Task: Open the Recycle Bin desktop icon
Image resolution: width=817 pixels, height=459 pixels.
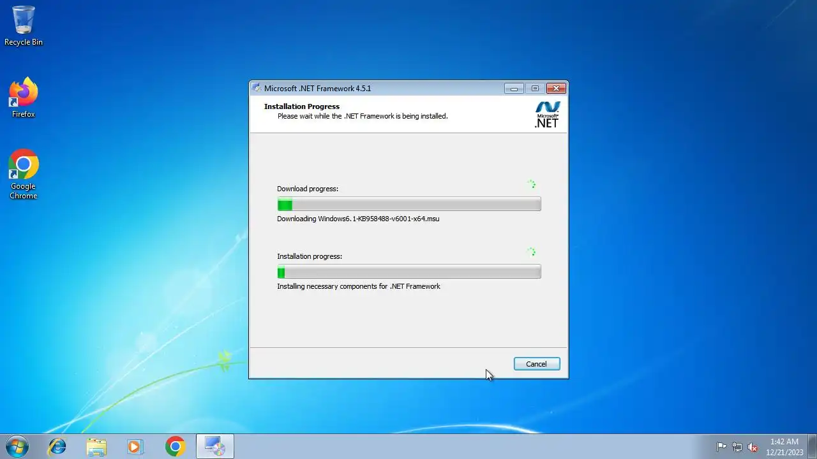Action: [x=24, y=25]
